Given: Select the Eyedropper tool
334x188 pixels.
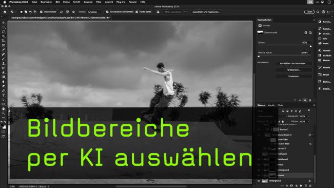Looking at the screenshot, I should coord(4,50).
